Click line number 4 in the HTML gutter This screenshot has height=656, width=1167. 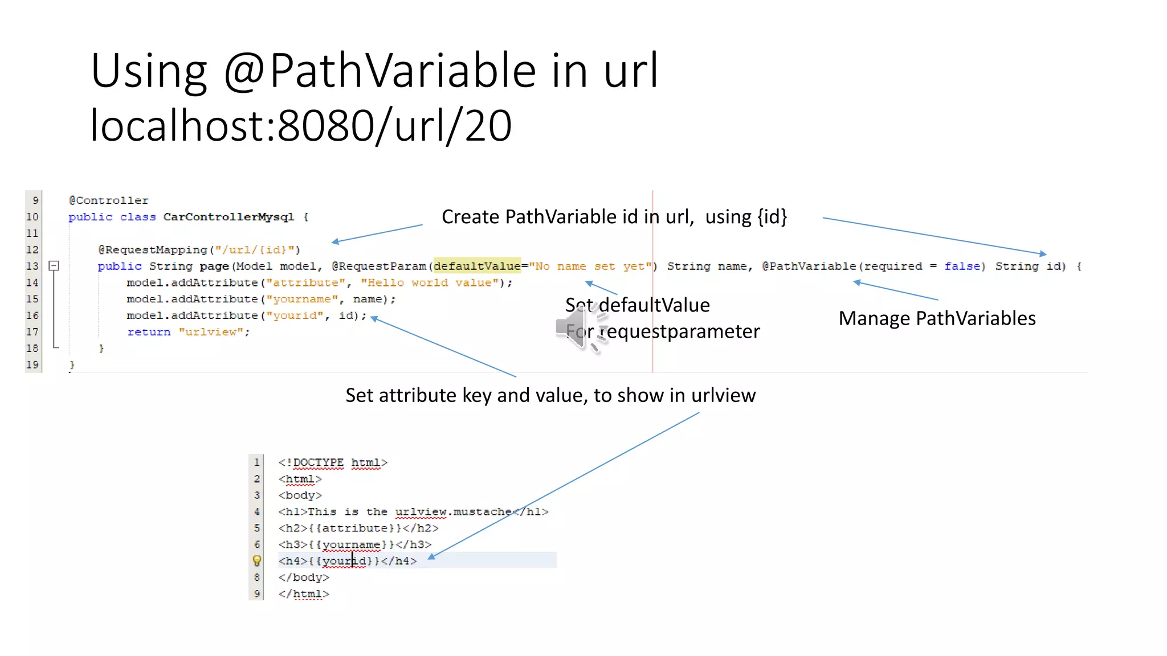pos(257,512)
